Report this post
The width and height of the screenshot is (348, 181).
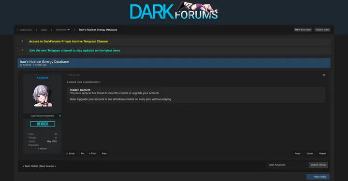coord(322,153)
